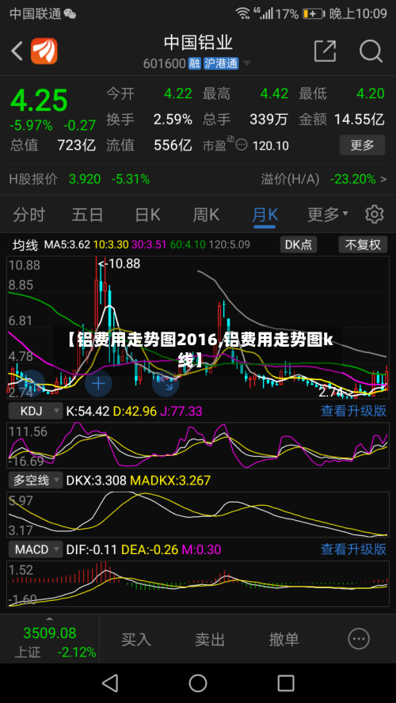Tap the 沪港通 badge
This screenshot has height=703, width=396.
(221, 63)
